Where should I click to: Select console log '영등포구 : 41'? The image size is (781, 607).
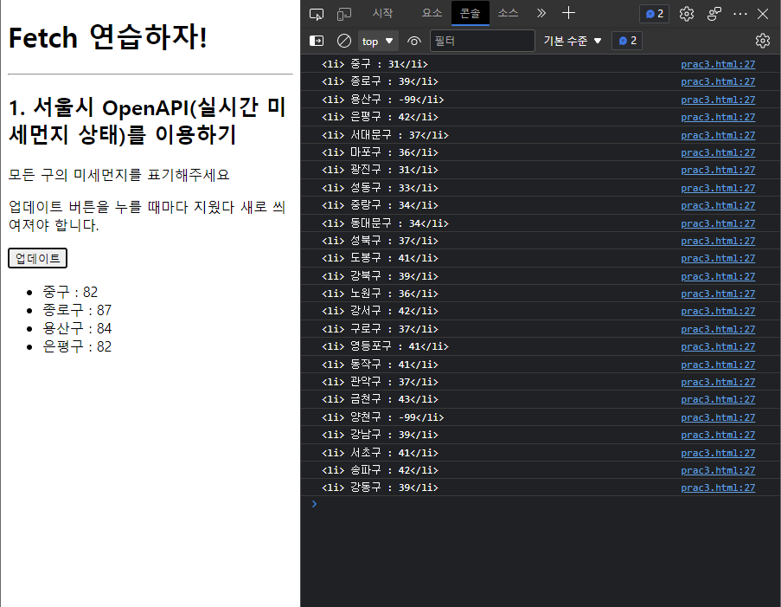(385, 346)
